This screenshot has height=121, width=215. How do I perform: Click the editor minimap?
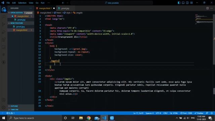(x=204, y=19)
